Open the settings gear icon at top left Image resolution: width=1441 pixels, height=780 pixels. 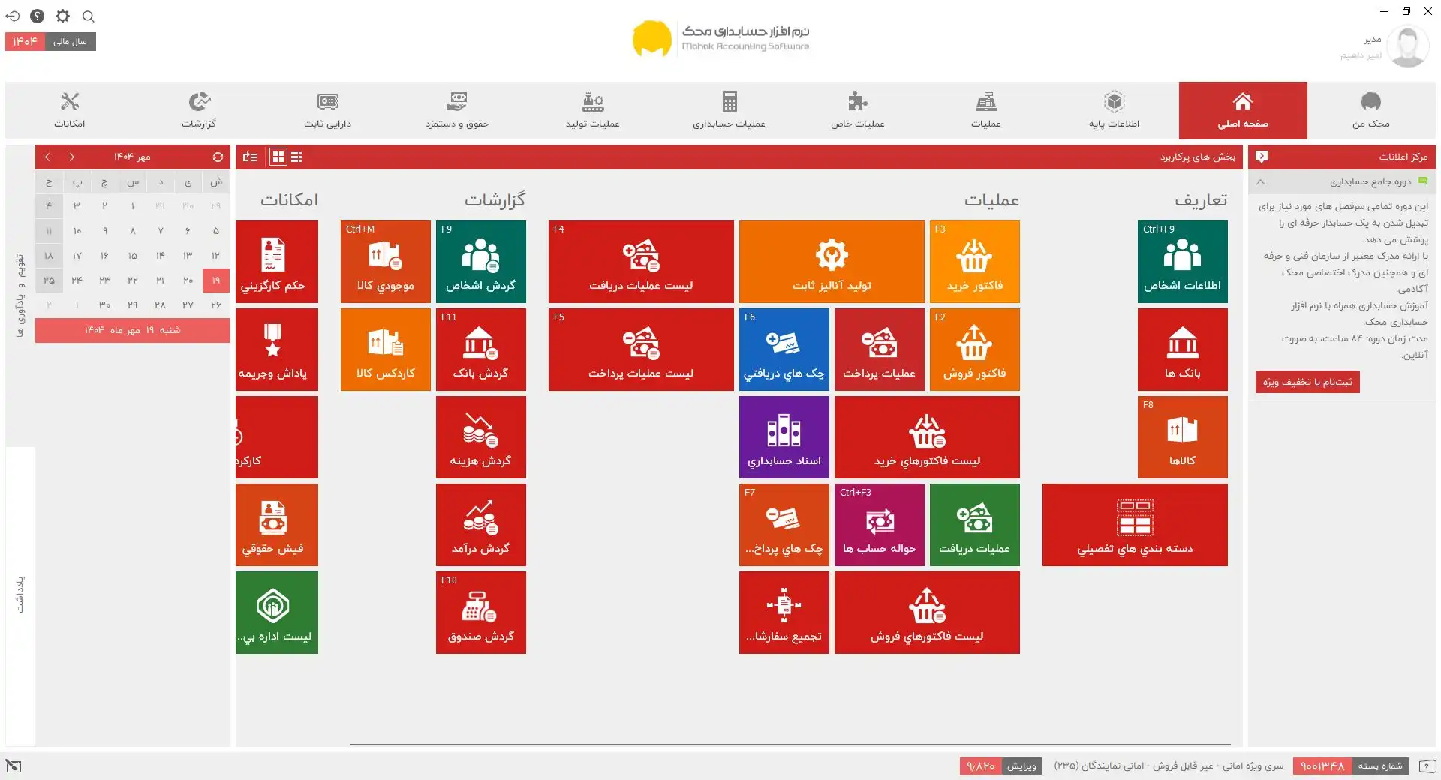point(62,16)
